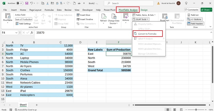
Task: Expand Fields, Items, & Sets dropdown
Action: pyautogui.click(x=144, y=15)
